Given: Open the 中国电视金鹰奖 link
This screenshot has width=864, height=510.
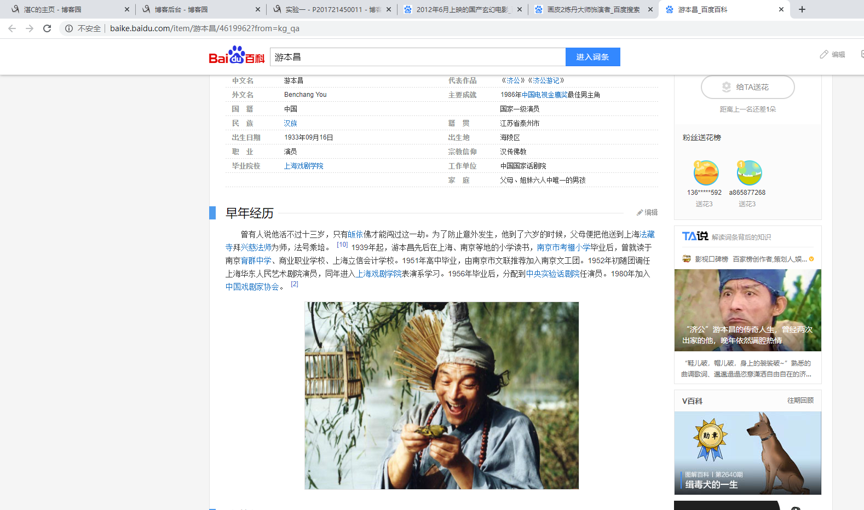Looking at the screenshot, I should tap(544, 95).
